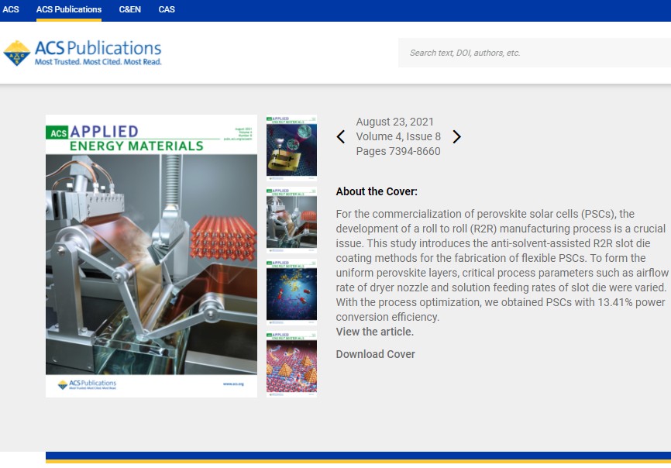Click the Most Trusted. Most Cited. Most Read. tagline
The width and height of the screenshot is (671, 468).
[98, 62]
